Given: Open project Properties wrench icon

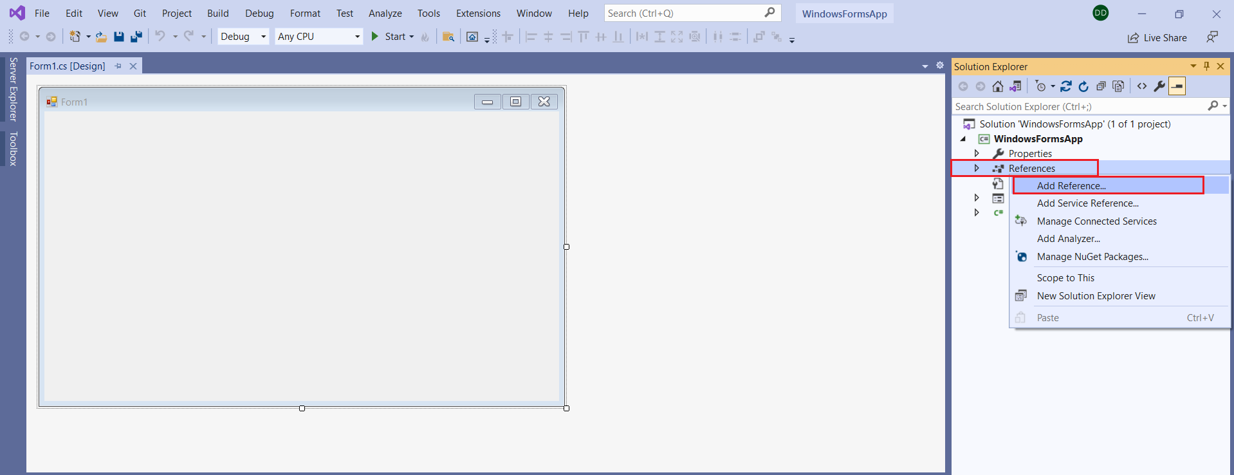Looking at the screenshot, I should pyautogui.click(x=1159, y=86).
